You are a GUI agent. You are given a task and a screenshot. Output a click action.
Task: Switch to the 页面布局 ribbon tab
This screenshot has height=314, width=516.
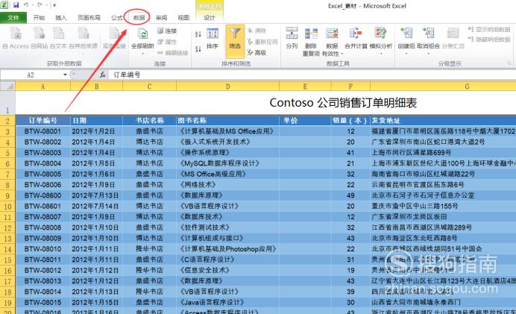tap(89, 17)
